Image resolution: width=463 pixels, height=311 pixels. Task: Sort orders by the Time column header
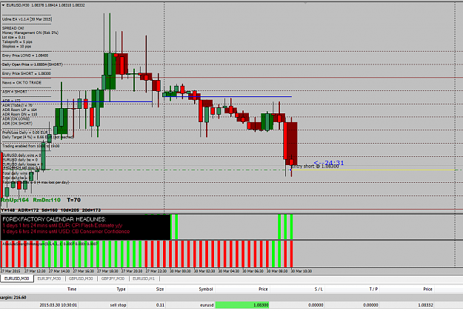(x=72, y=290)
